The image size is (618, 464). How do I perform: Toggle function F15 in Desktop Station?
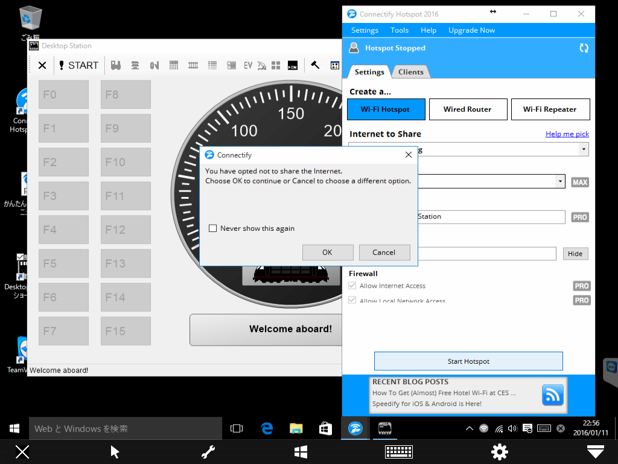coord(126,330)
